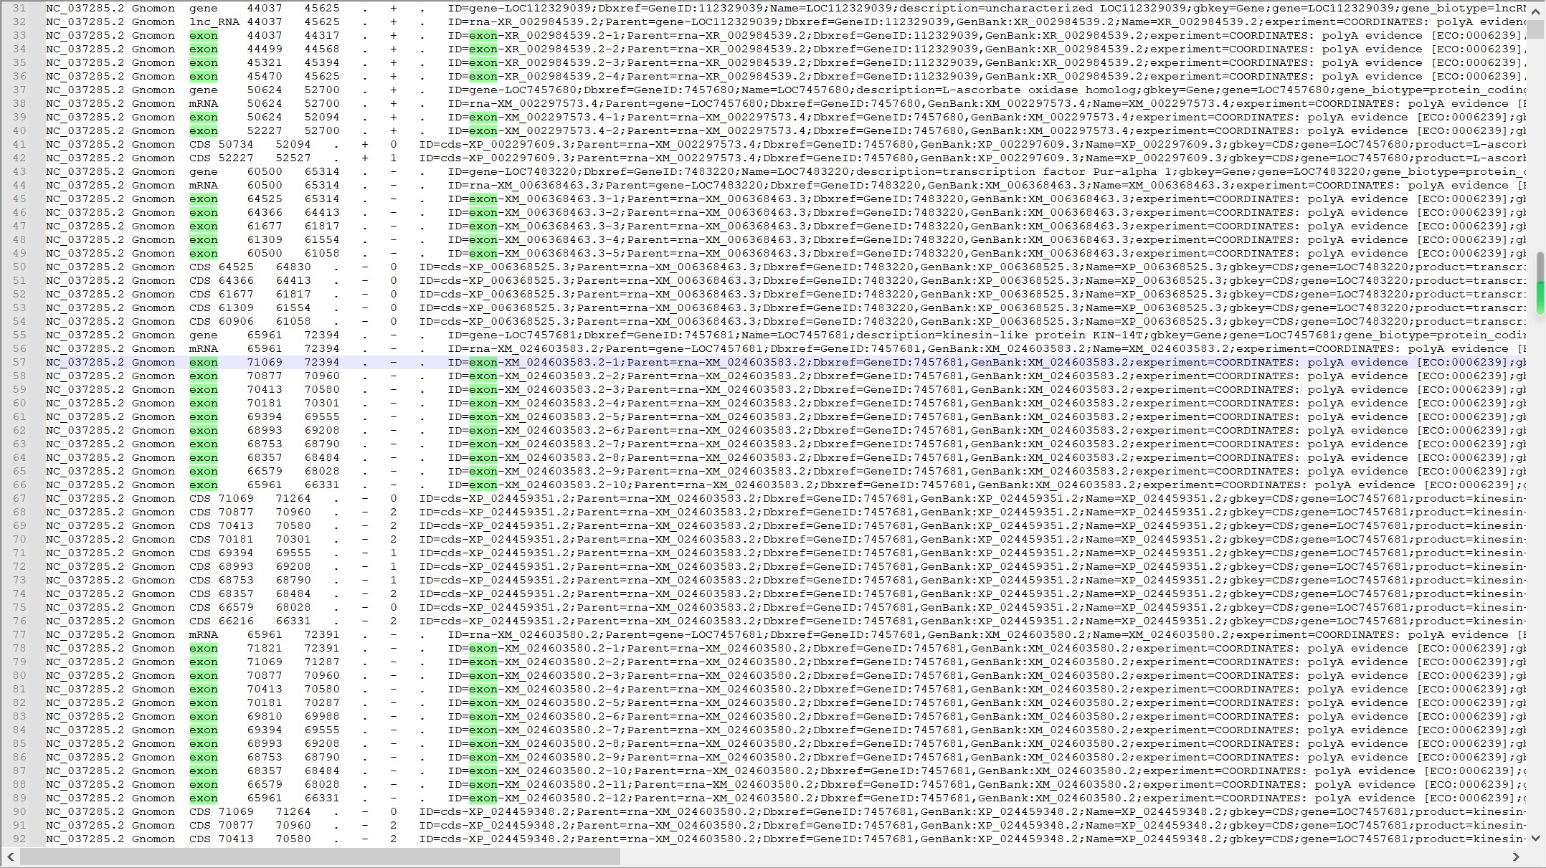Click the horizontal scrollbar right arrow

tap(1515, 857)
